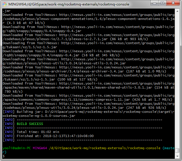This screenshot has width=182, height=161.
Task: Click the 'xz-1.5.jar (100 kB at 527 kB/s)' line
Action: [x=50, y=79]
